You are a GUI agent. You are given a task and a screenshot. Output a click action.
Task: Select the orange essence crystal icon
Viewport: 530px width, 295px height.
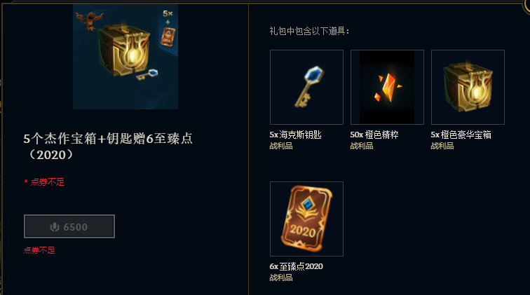click(387, 87)
